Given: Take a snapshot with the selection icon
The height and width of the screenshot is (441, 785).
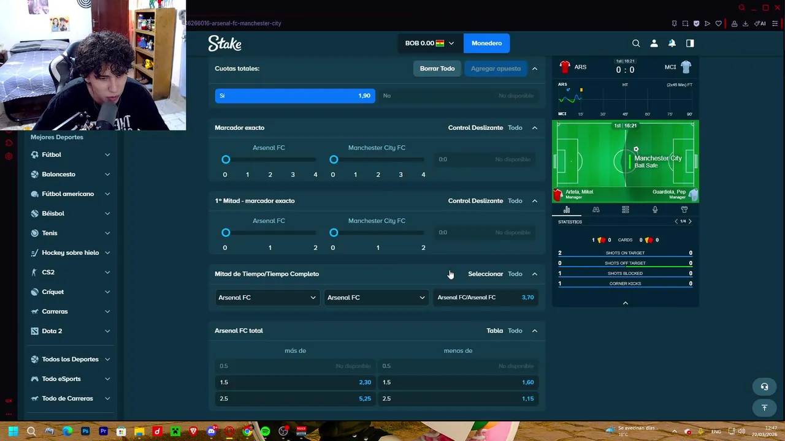Looking at the screenshot, I should coord(685,23).
